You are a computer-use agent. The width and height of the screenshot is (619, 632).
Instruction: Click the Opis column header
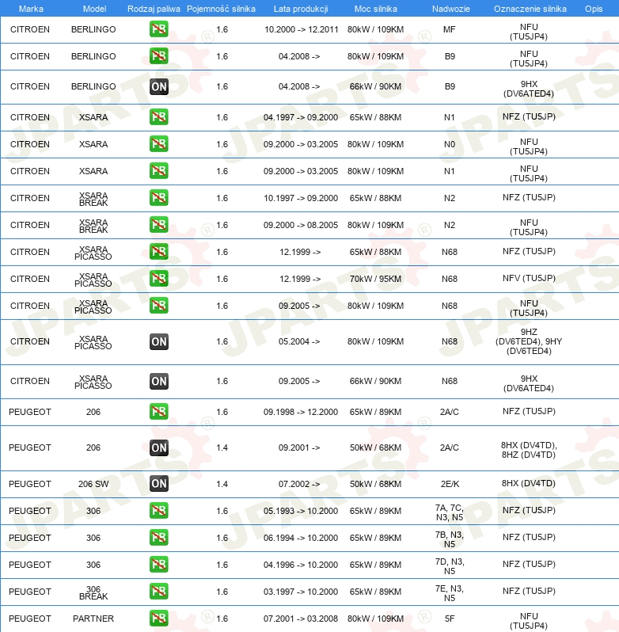click(x=594, y=9)
